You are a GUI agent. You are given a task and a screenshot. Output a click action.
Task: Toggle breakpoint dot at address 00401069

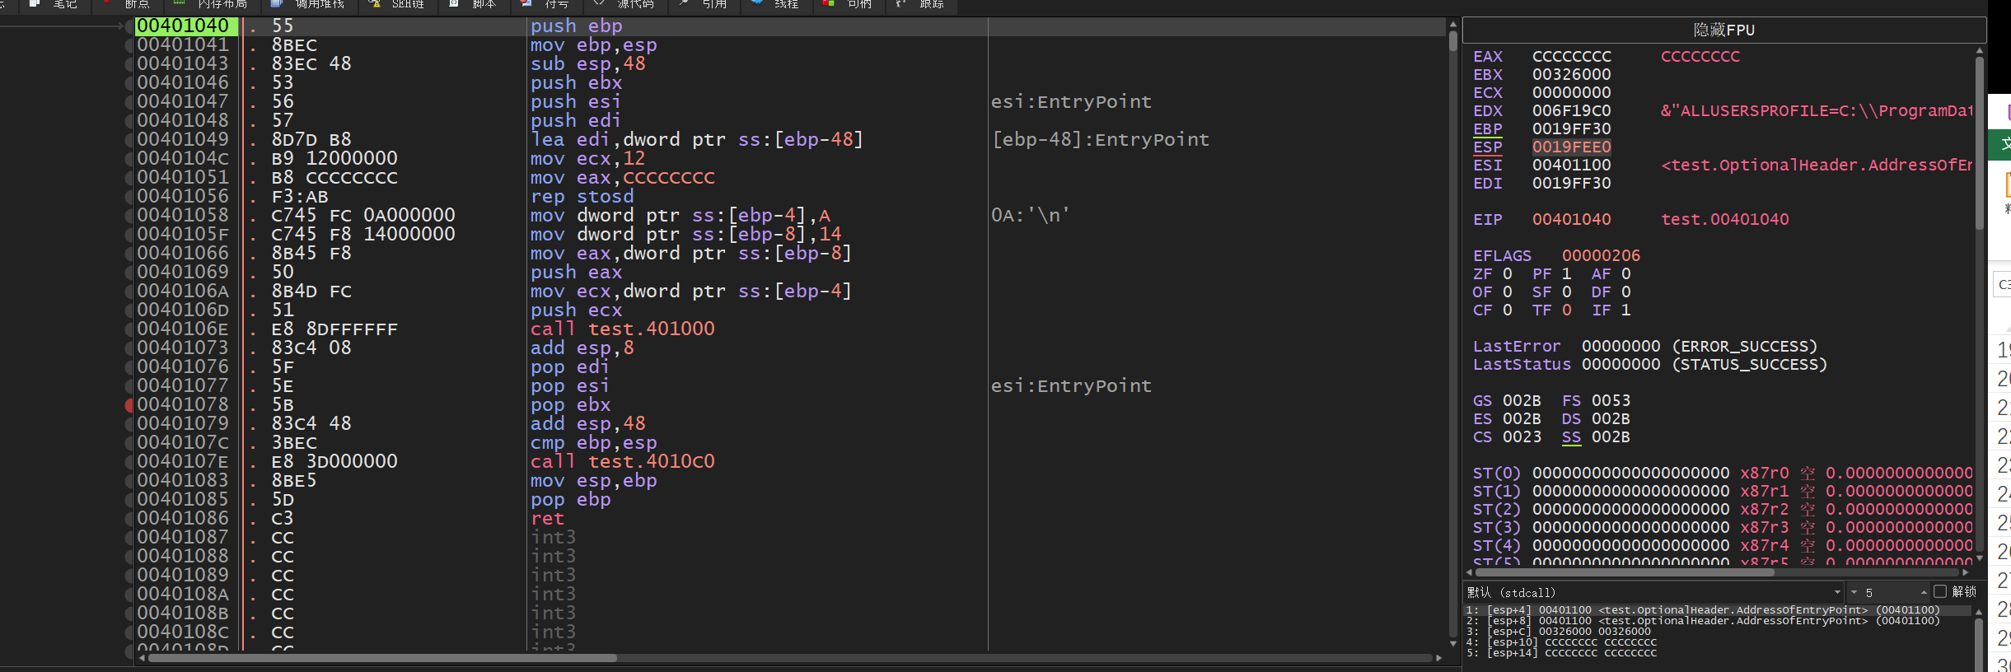coord(129,273)
